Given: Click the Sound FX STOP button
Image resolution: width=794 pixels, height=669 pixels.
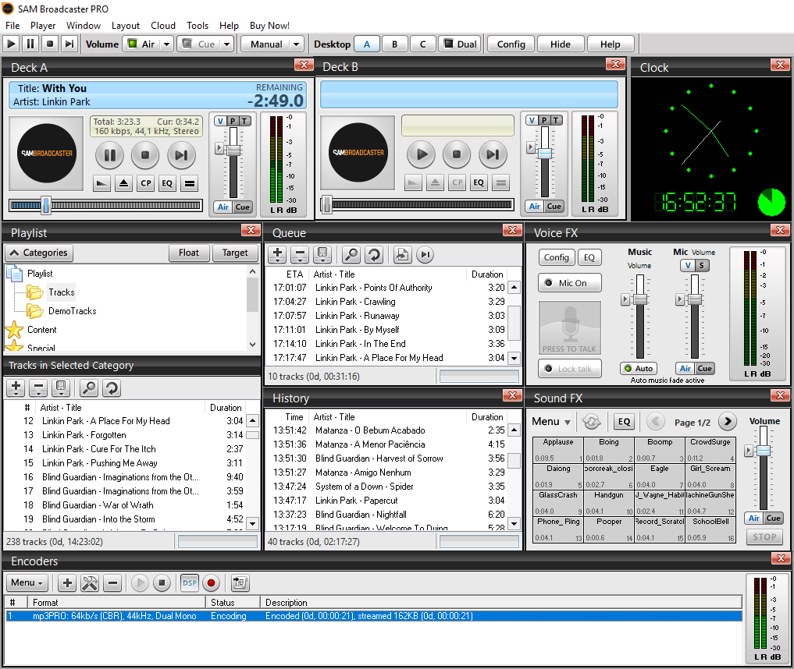Looking at the screenshot, I should (x=764, y=537).
